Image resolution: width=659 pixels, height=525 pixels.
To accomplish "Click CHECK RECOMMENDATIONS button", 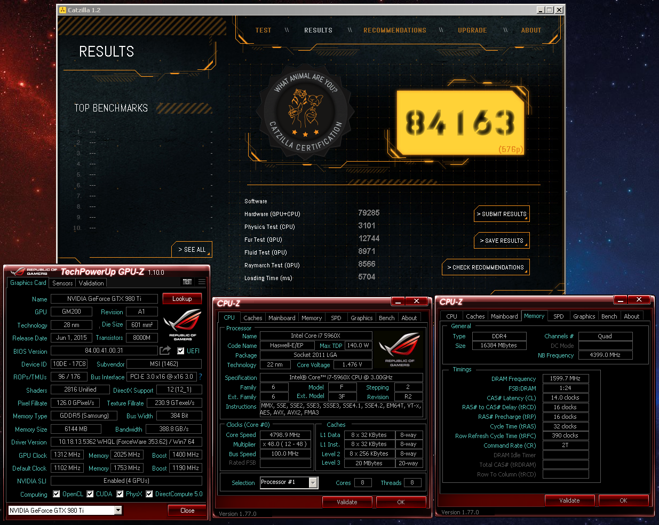I will [x=486, y=267].
